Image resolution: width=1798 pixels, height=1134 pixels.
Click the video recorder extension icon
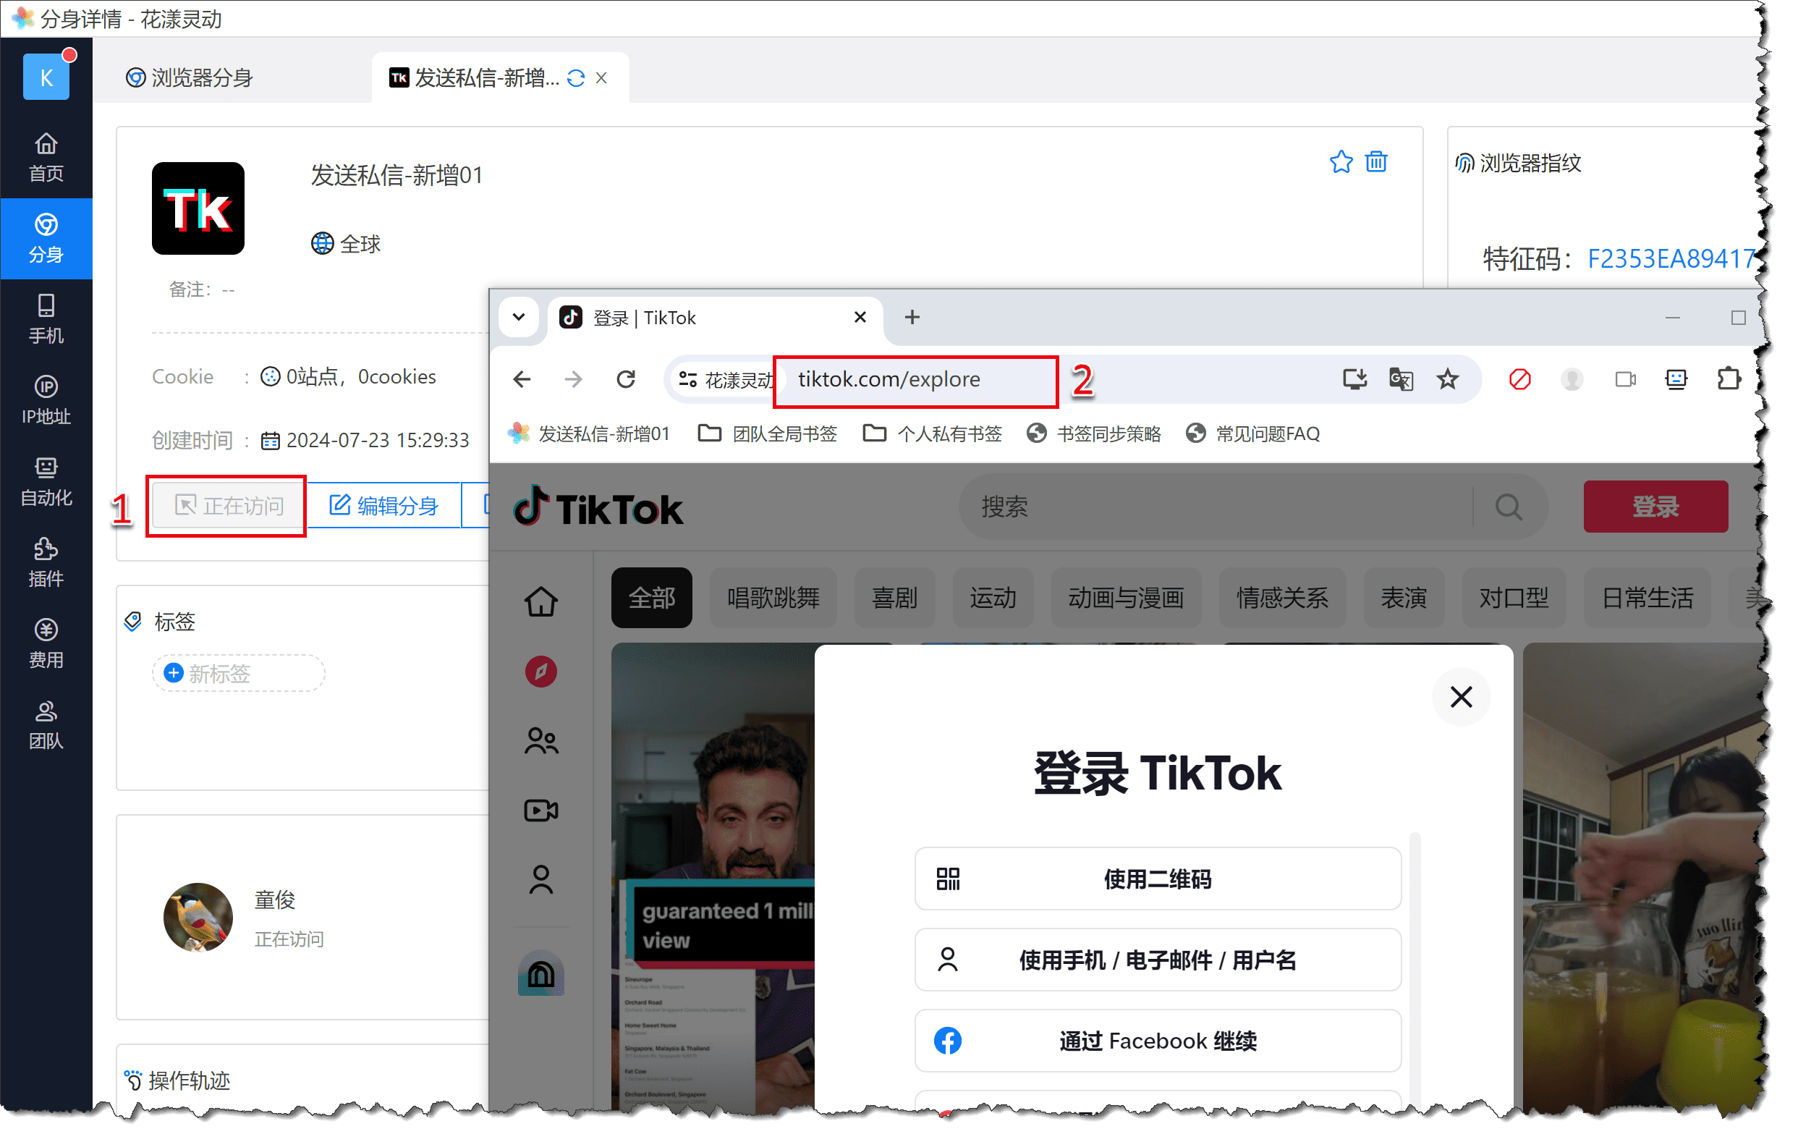click(x=1626, y=379)
